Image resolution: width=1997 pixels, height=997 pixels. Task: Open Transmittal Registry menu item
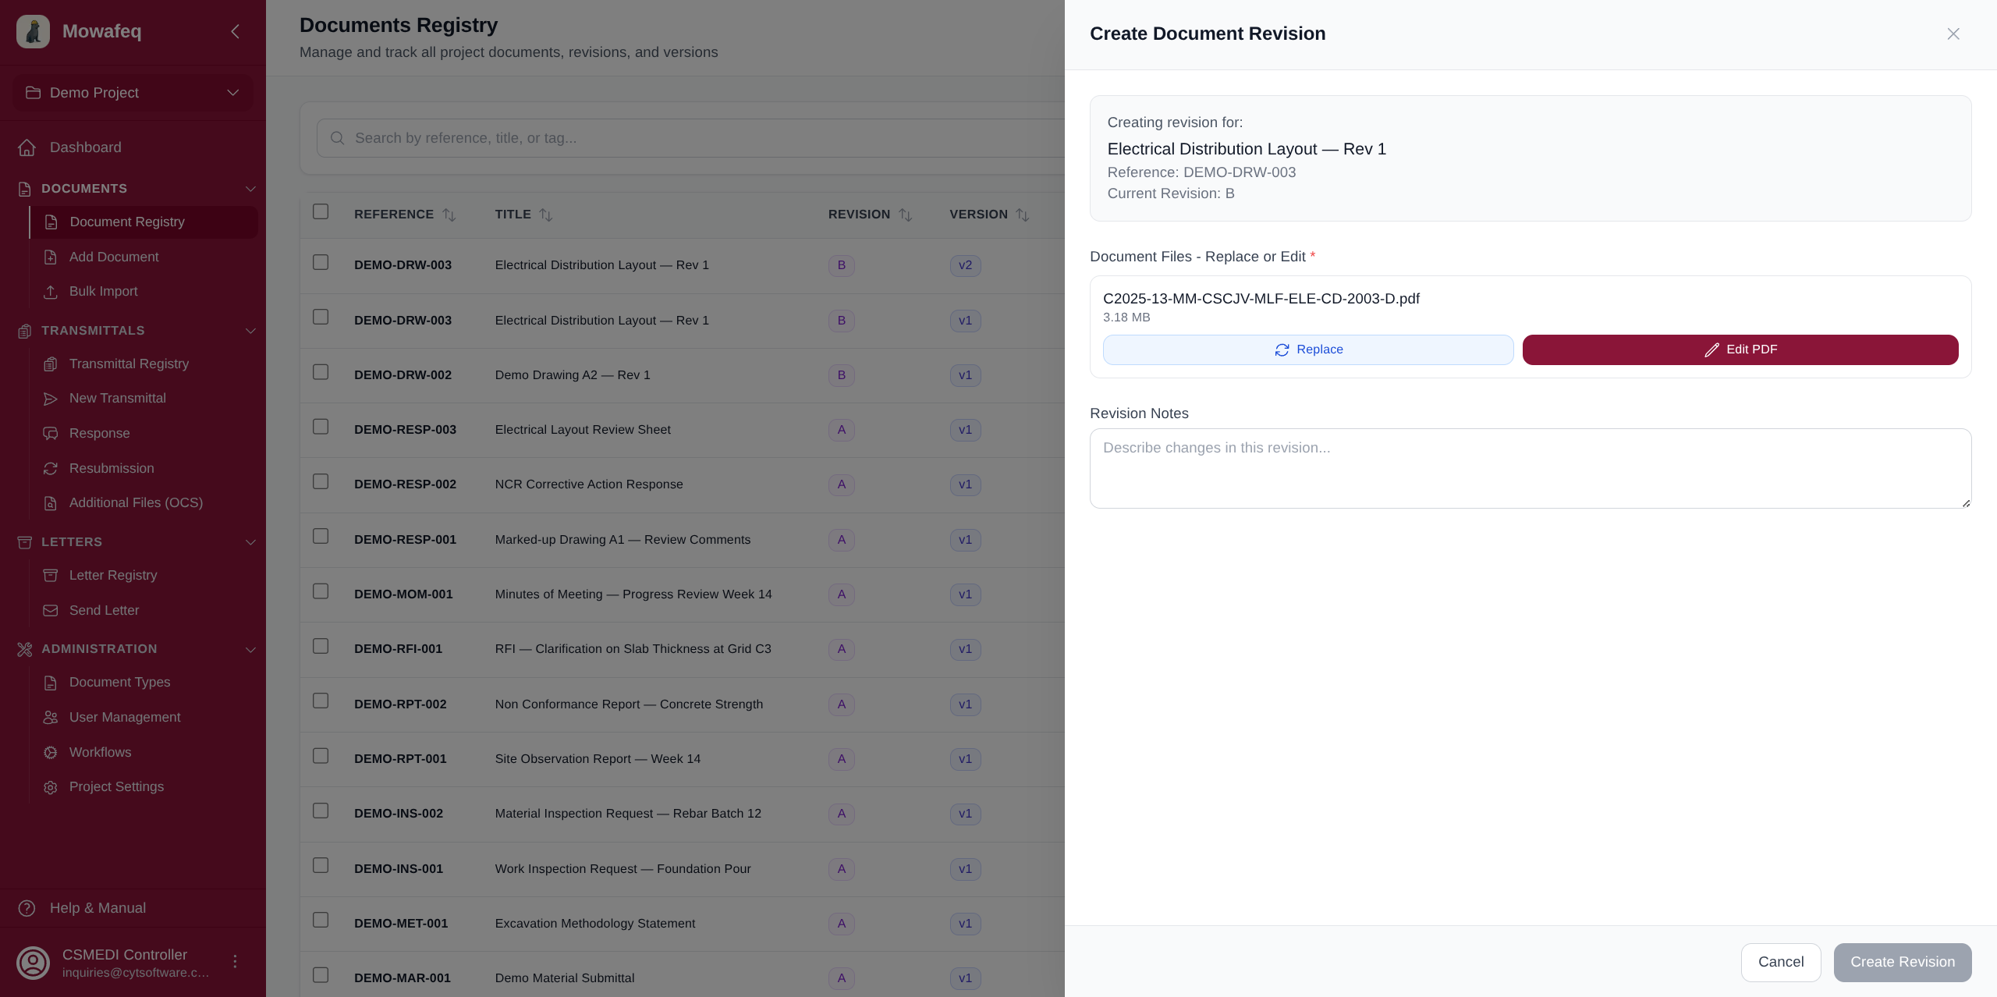[144, 364]
